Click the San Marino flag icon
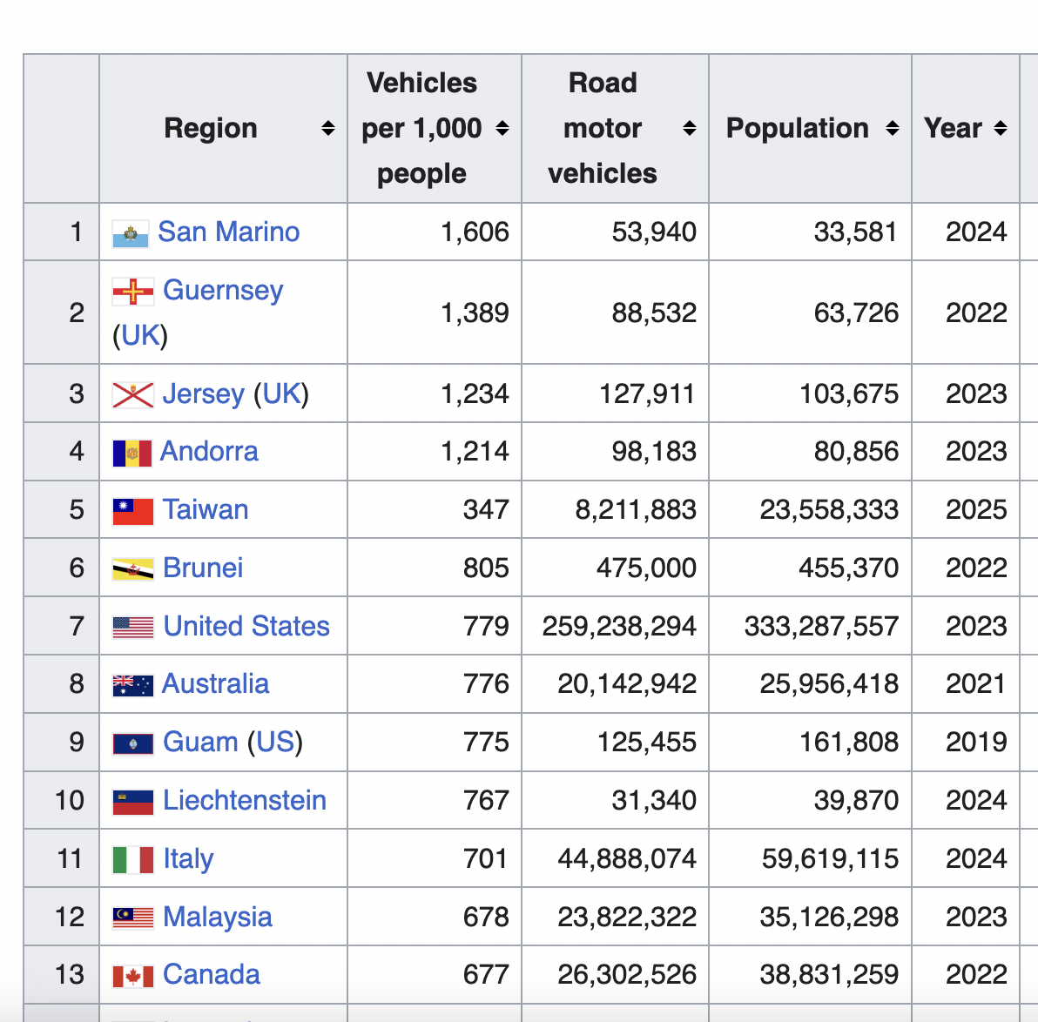1038x1022 pixels. pyautogui.click(x=130, y=233)
